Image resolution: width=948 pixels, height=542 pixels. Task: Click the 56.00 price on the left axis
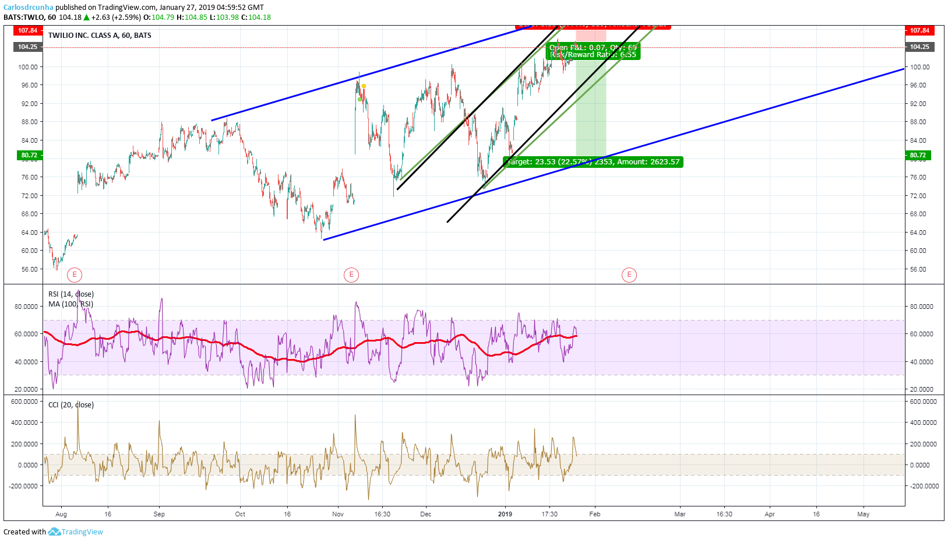[29, 269]
